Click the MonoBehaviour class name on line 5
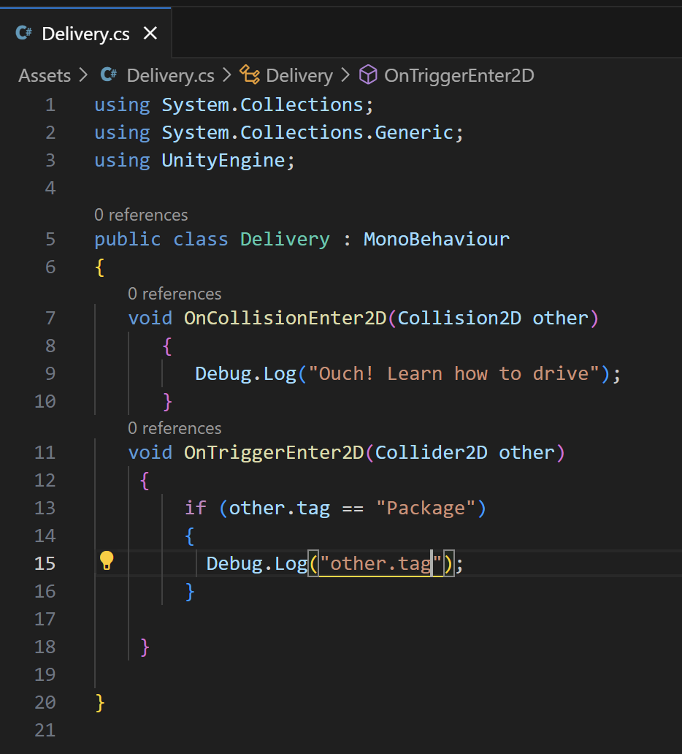The height and width of the screenshot is (754, 682). tap(436, 239)
